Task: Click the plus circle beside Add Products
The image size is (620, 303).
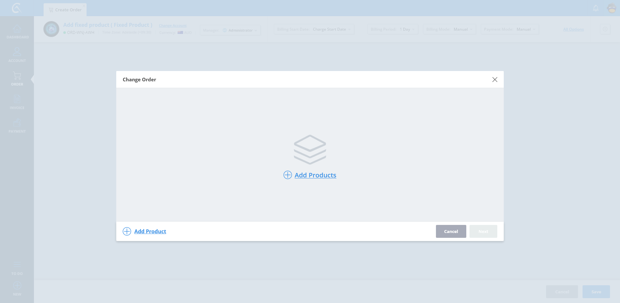Action: pyautogui.click(x=287, y=175)
